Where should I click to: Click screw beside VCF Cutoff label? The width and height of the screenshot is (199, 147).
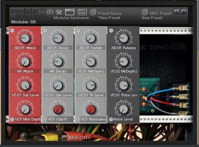click(x=45, y=119)
